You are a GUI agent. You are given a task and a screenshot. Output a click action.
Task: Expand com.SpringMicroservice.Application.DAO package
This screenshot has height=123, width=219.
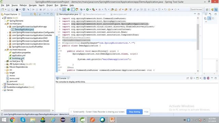pos(8,38)
